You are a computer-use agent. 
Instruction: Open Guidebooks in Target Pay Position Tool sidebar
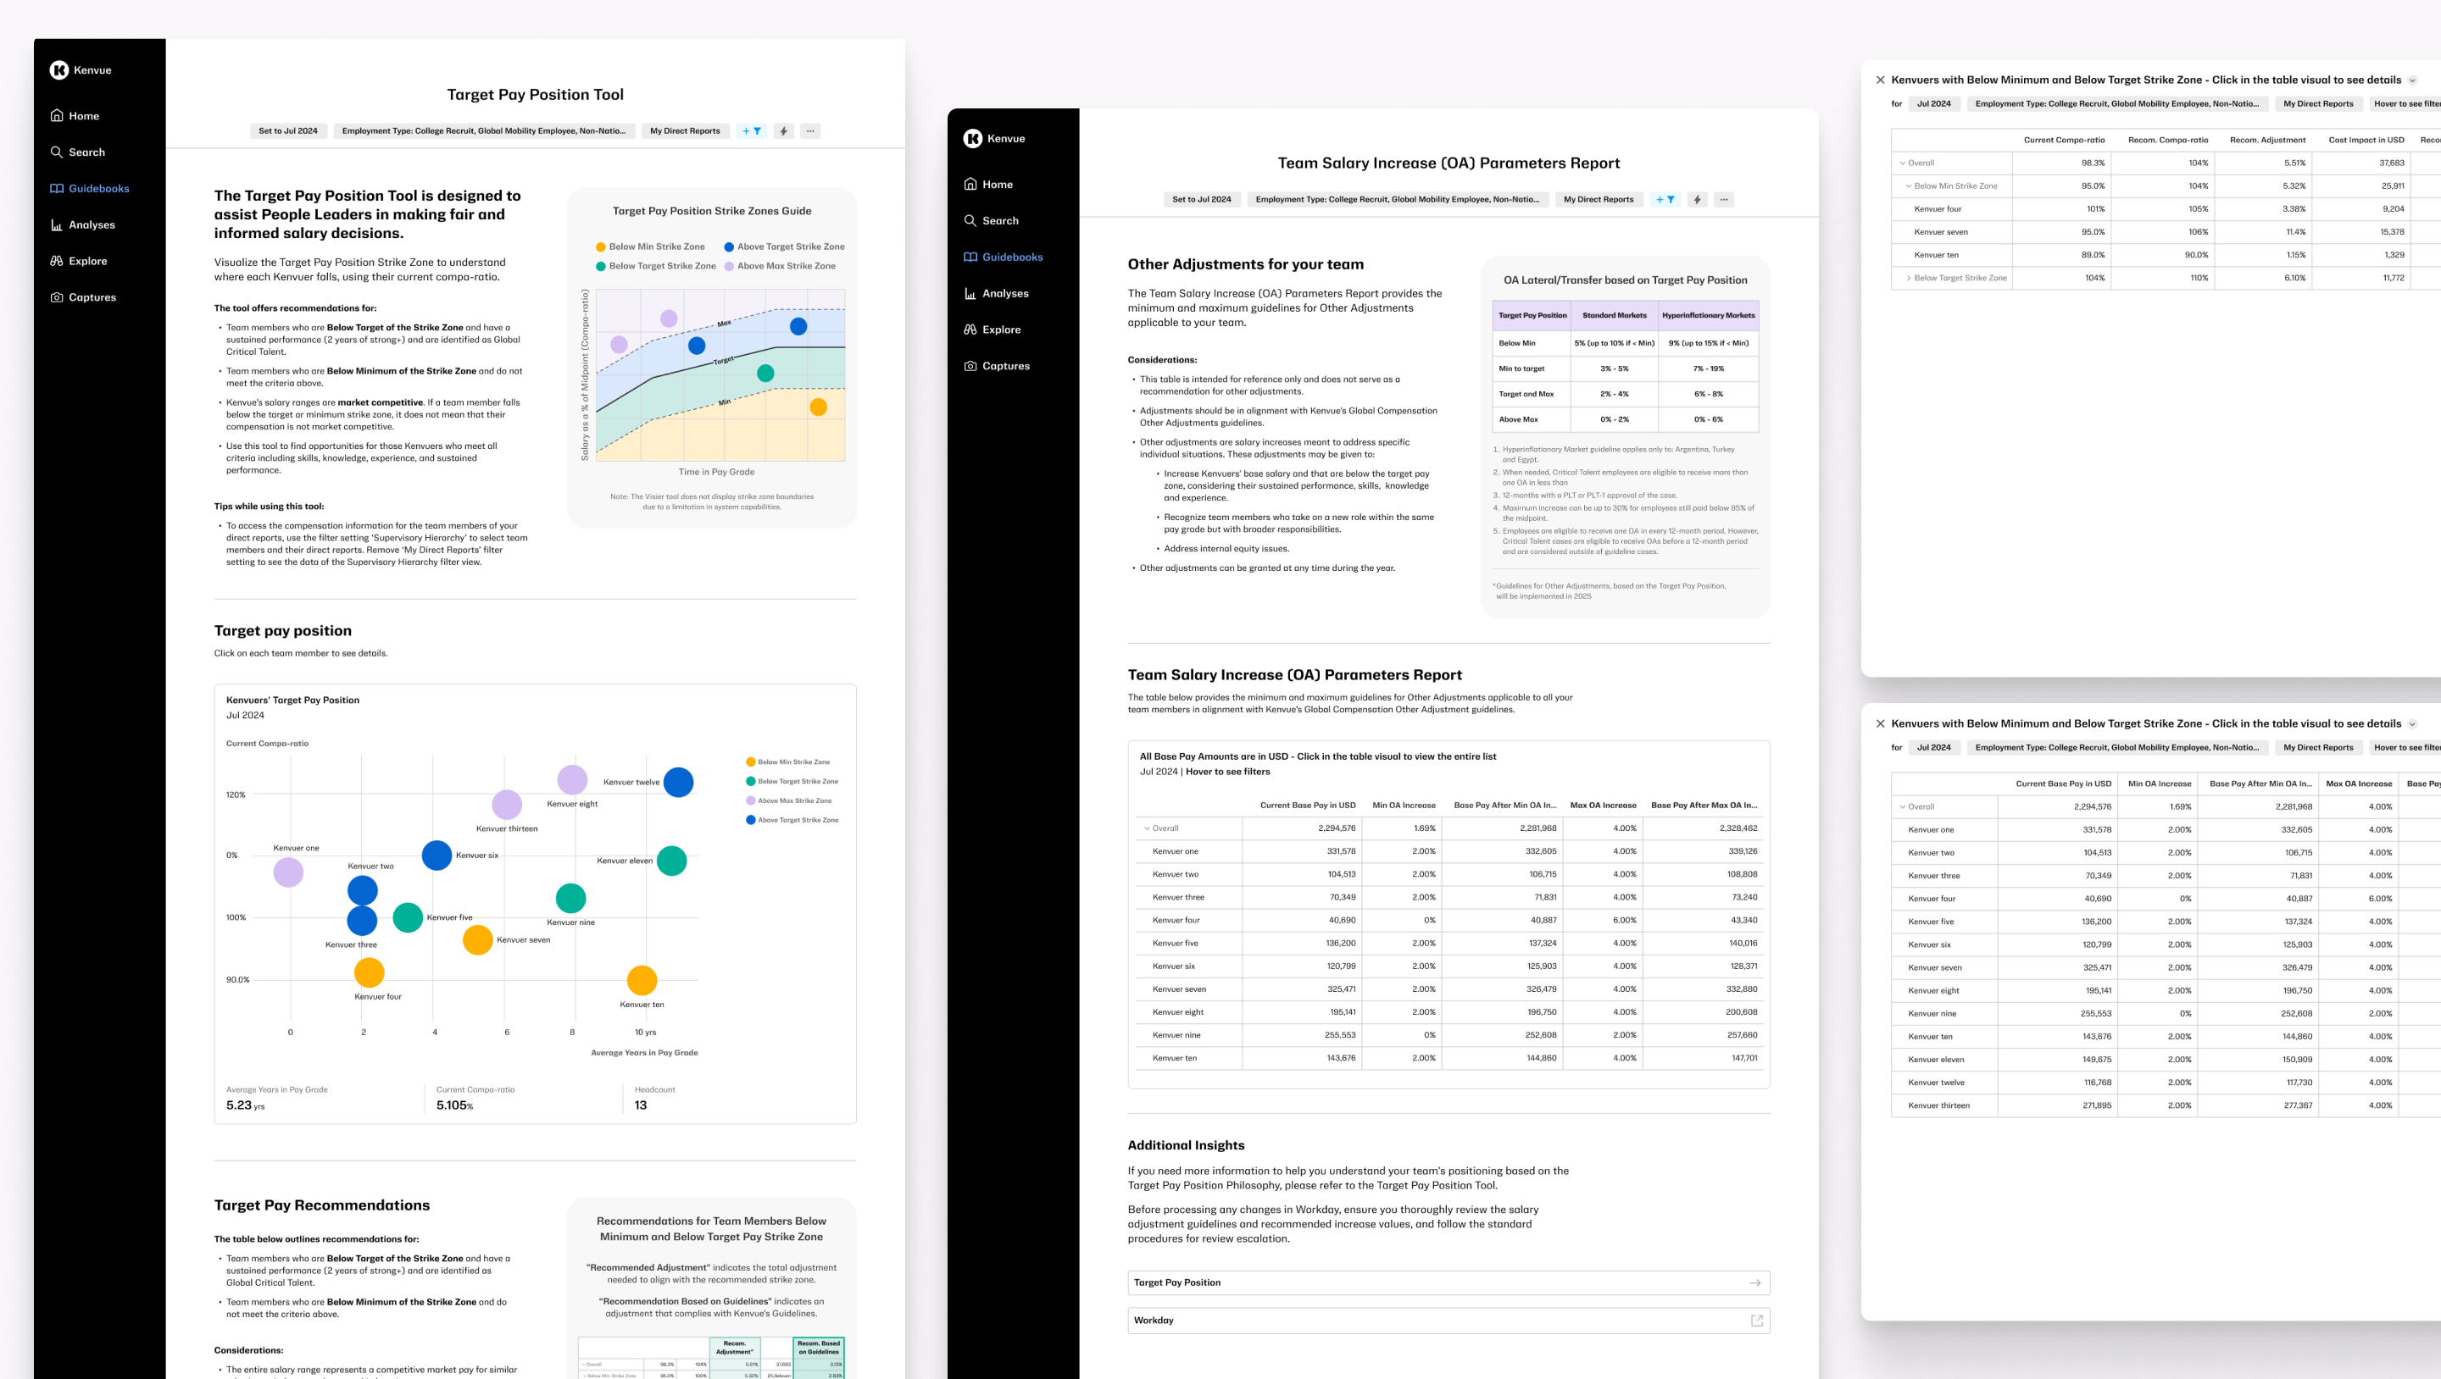pyautogui.click(x=89, y=189)
